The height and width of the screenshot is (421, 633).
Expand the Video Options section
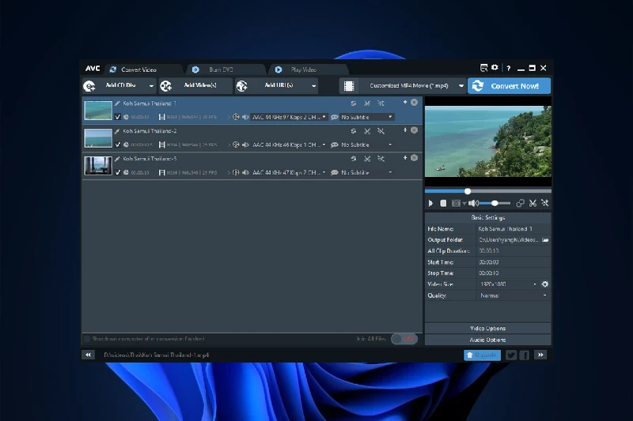point(487,329)
